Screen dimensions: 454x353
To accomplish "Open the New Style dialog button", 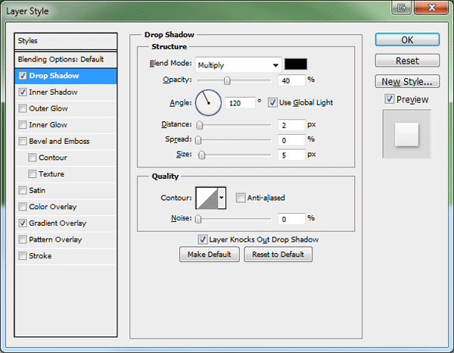I will pos(407,81).
